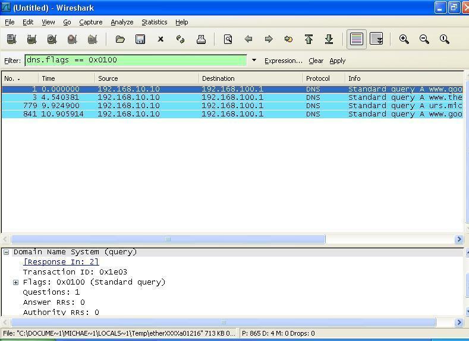This screenshot has height=341, width=469.
Task: Click the Print toolbar icon
Action: (x=201, y=39)
